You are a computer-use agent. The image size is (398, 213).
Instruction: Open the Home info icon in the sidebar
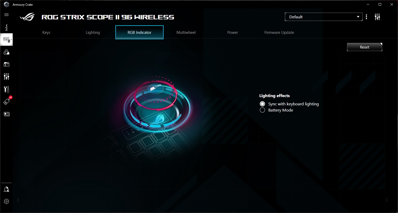(x=6, y=27)
